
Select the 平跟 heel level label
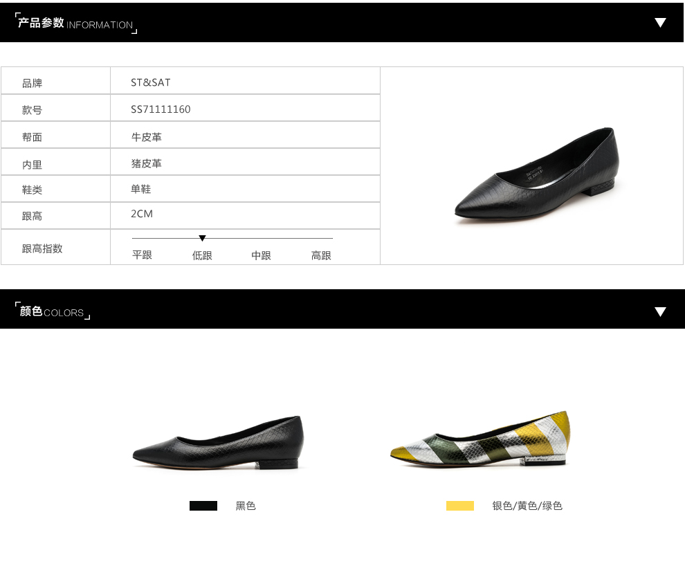tap(142, 255)
